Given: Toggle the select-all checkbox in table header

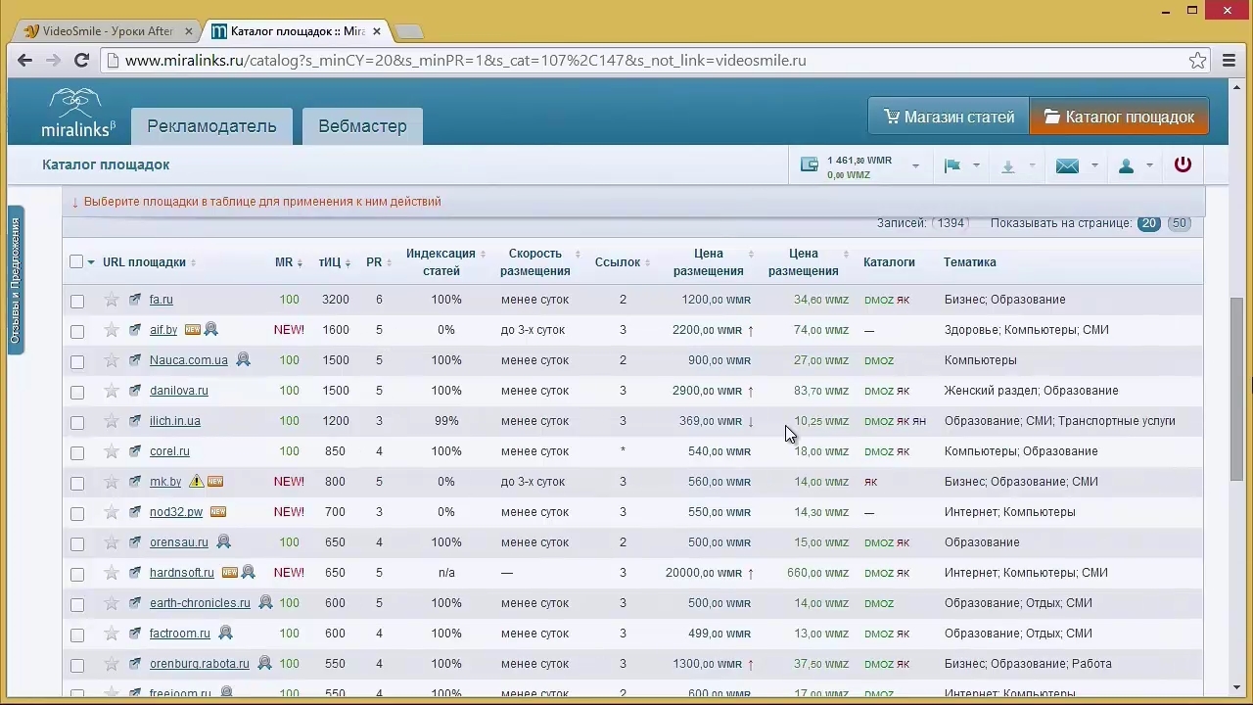Looking at the screenshot, I should click(76, 261).
